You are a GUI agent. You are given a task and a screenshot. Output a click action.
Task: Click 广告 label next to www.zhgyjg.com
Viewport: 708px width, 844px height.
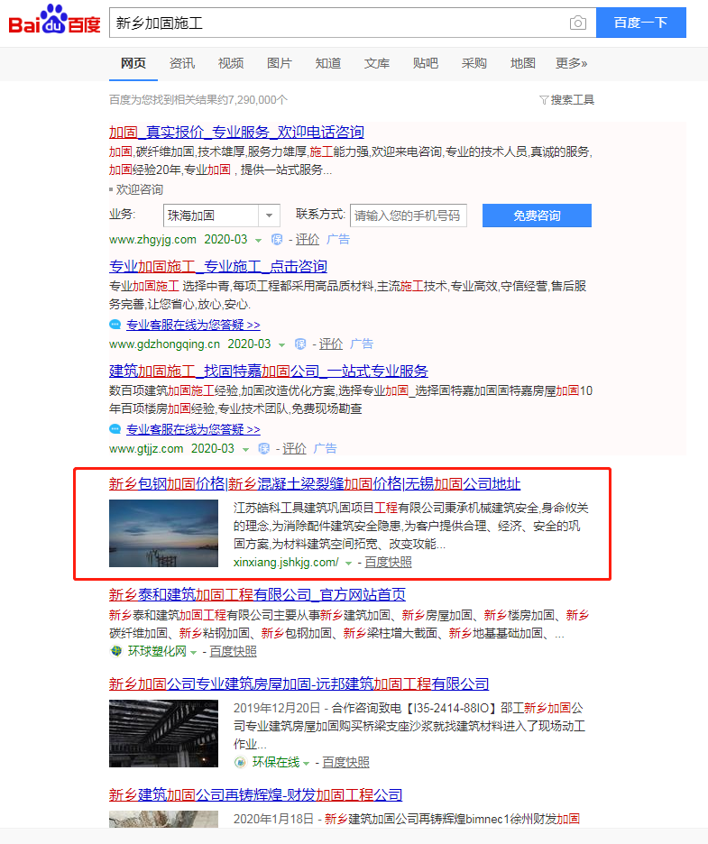(338, 240)
